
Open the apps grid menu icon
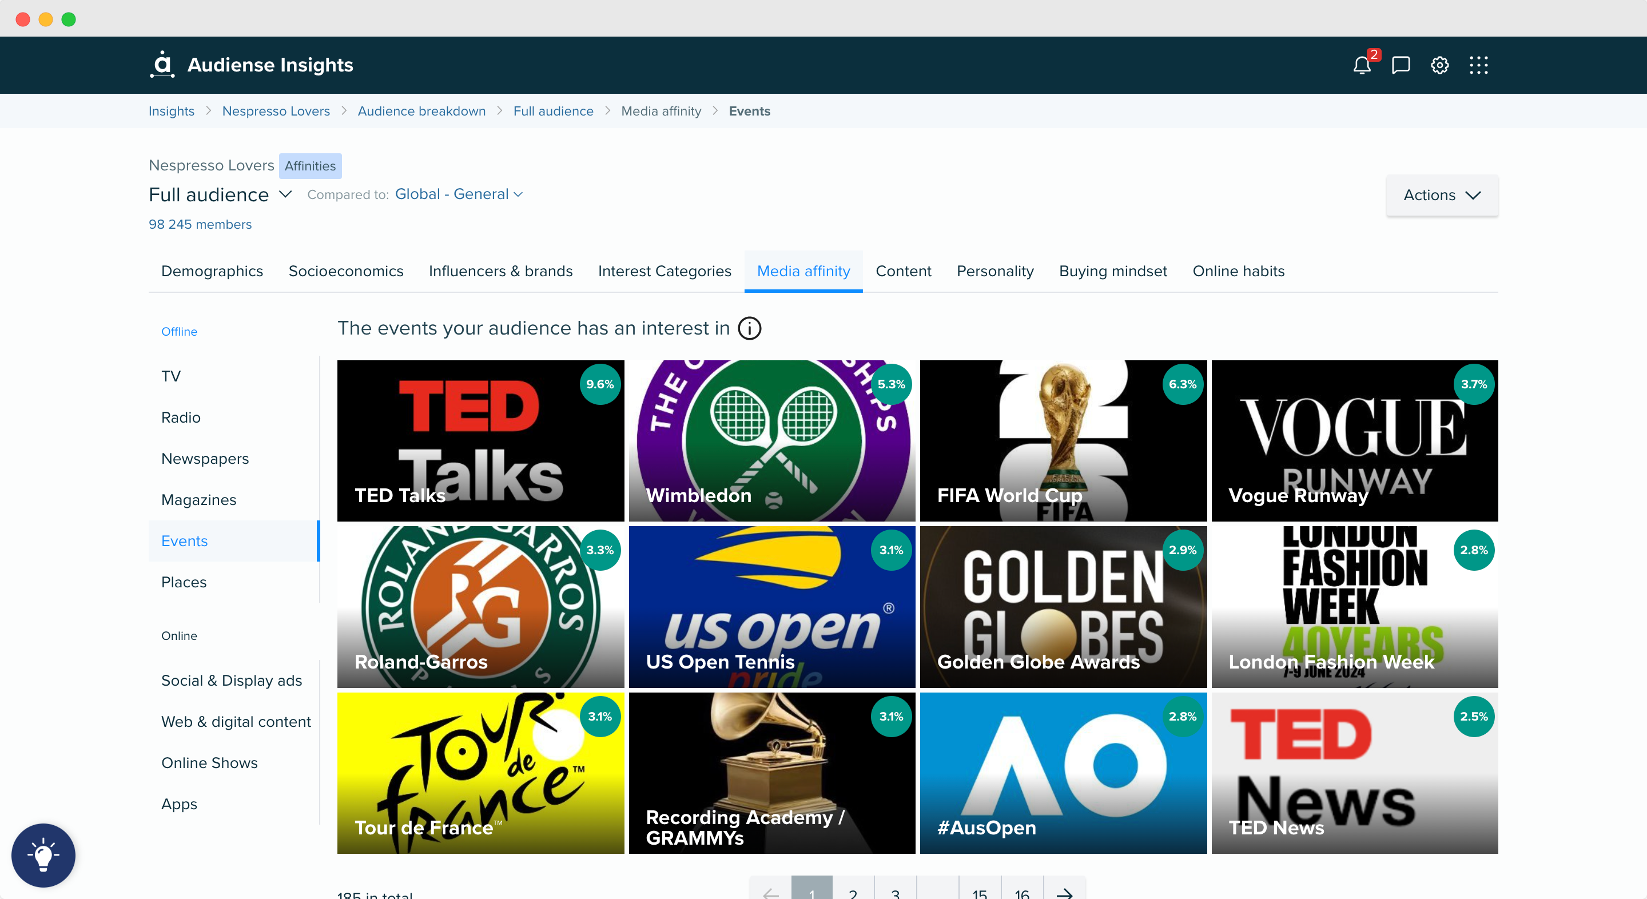pyautogui.click(x=1478, y=65)
